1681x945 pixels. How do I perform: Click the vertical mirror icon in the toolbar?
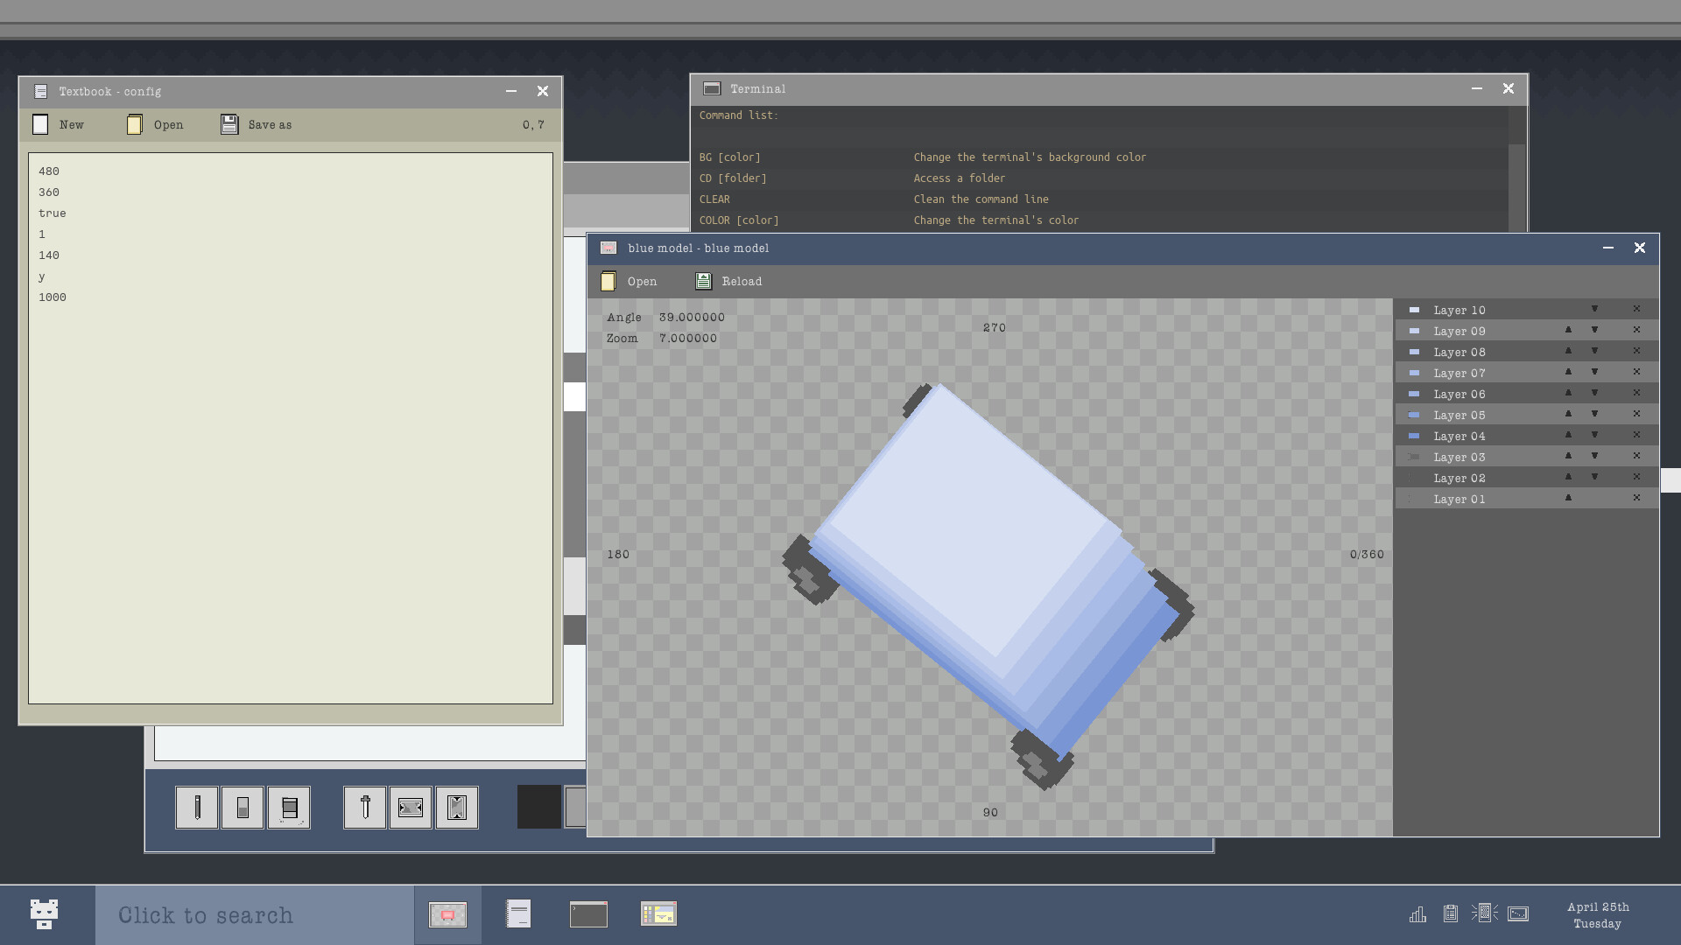pos(456,807)
